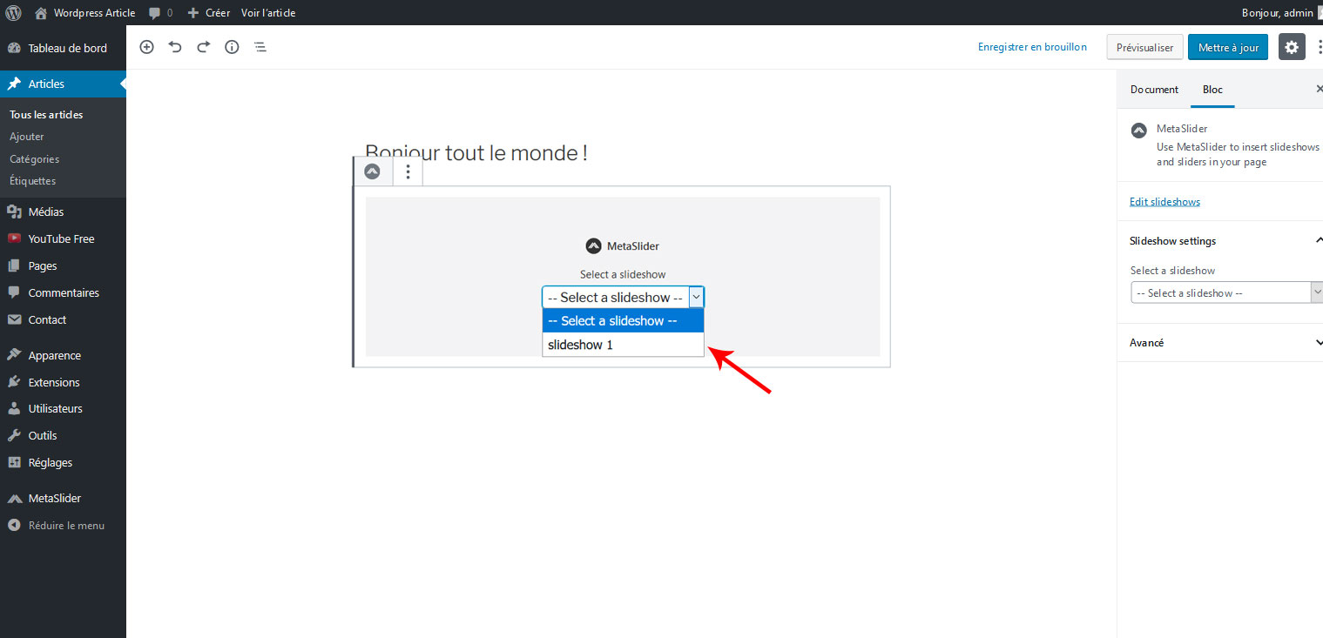
Task: Click Enregistrer en brouillon link
Action: coord(1032,47)
